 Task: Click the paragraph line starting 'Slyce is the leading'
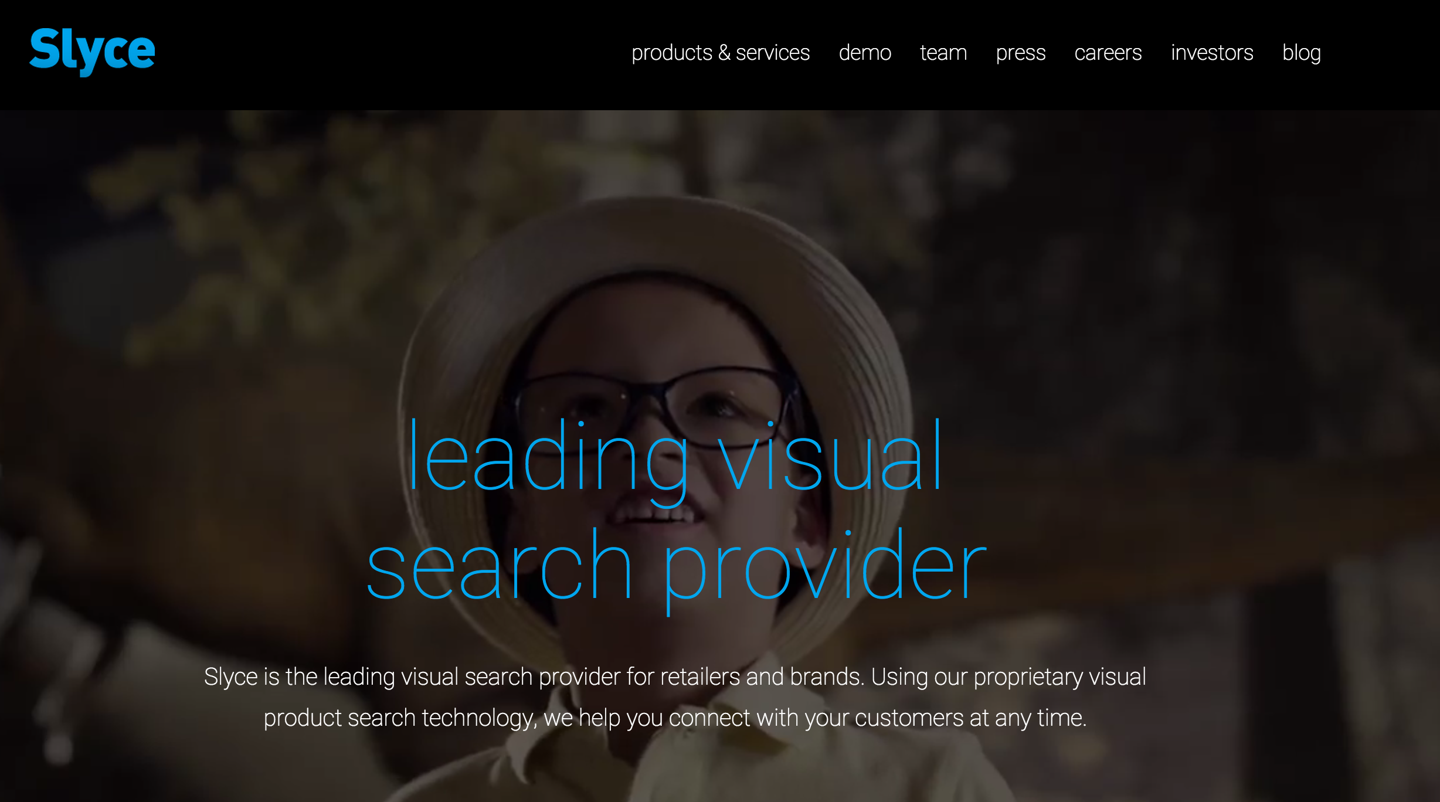[675, 677]
